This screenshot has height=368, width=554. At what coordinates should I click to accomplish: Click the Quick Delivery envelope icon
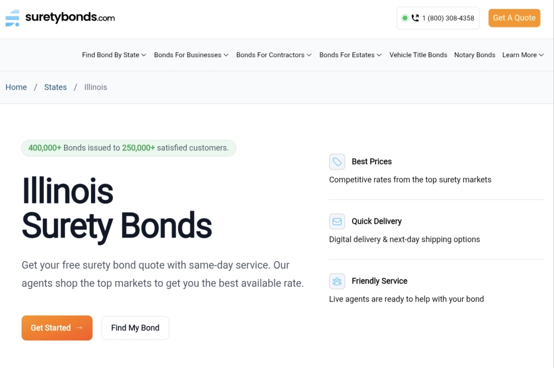click(337, 222)
